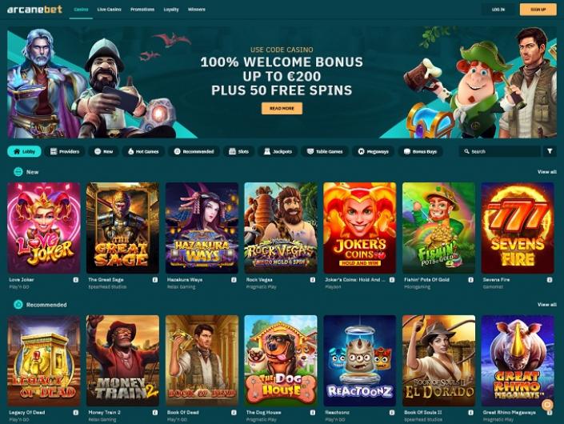
Task: Click the Log In button
Action: click(498, 10)
